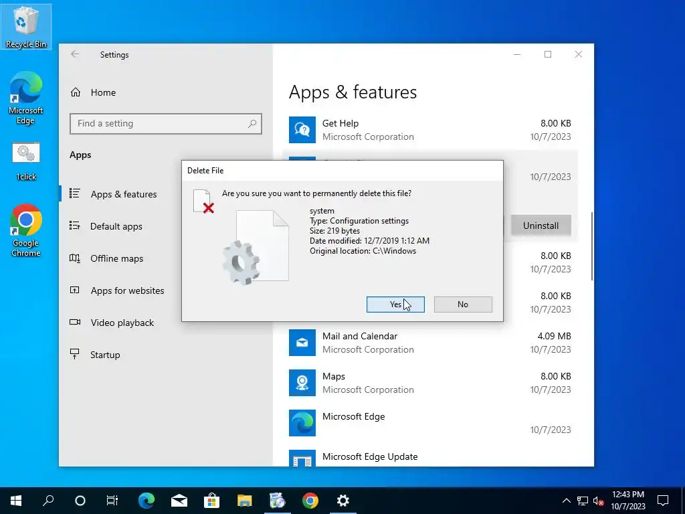The image size is (685, 514).
Task: Click the Get Help app icon
Action: pos(302,130)
